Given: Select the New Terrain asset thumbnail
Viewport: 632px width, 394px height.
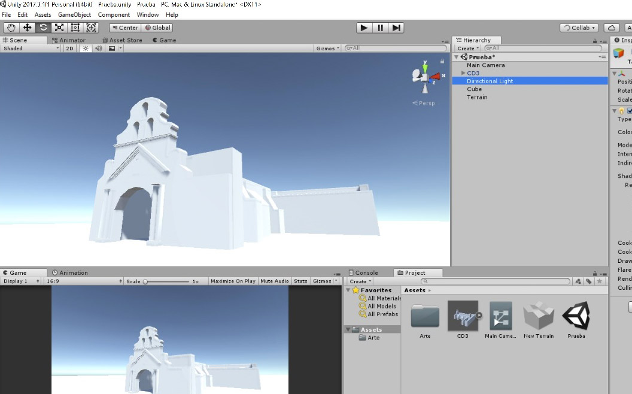Looking at the screenshot, I should coord(539,316).
